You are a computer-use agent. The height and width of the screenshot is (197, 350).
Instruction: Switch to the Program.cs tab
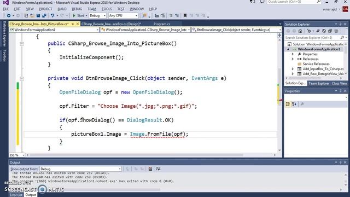click(x=162, y=24)
